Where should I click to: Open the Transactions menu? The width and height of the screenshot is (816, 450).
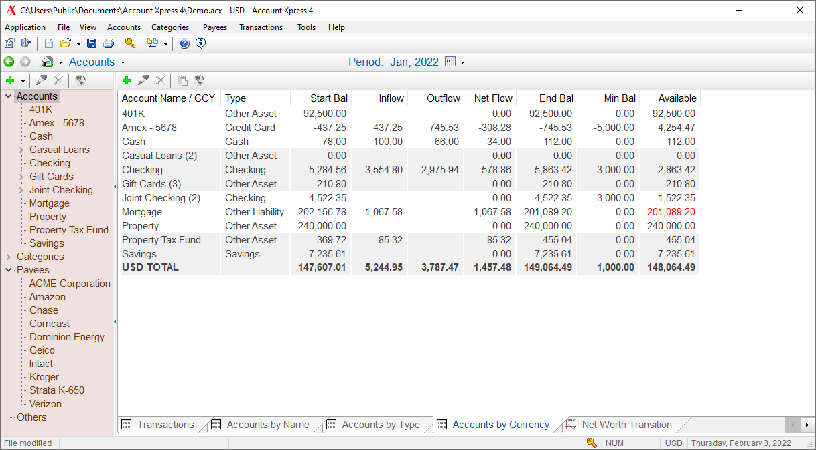pos(261,27)
